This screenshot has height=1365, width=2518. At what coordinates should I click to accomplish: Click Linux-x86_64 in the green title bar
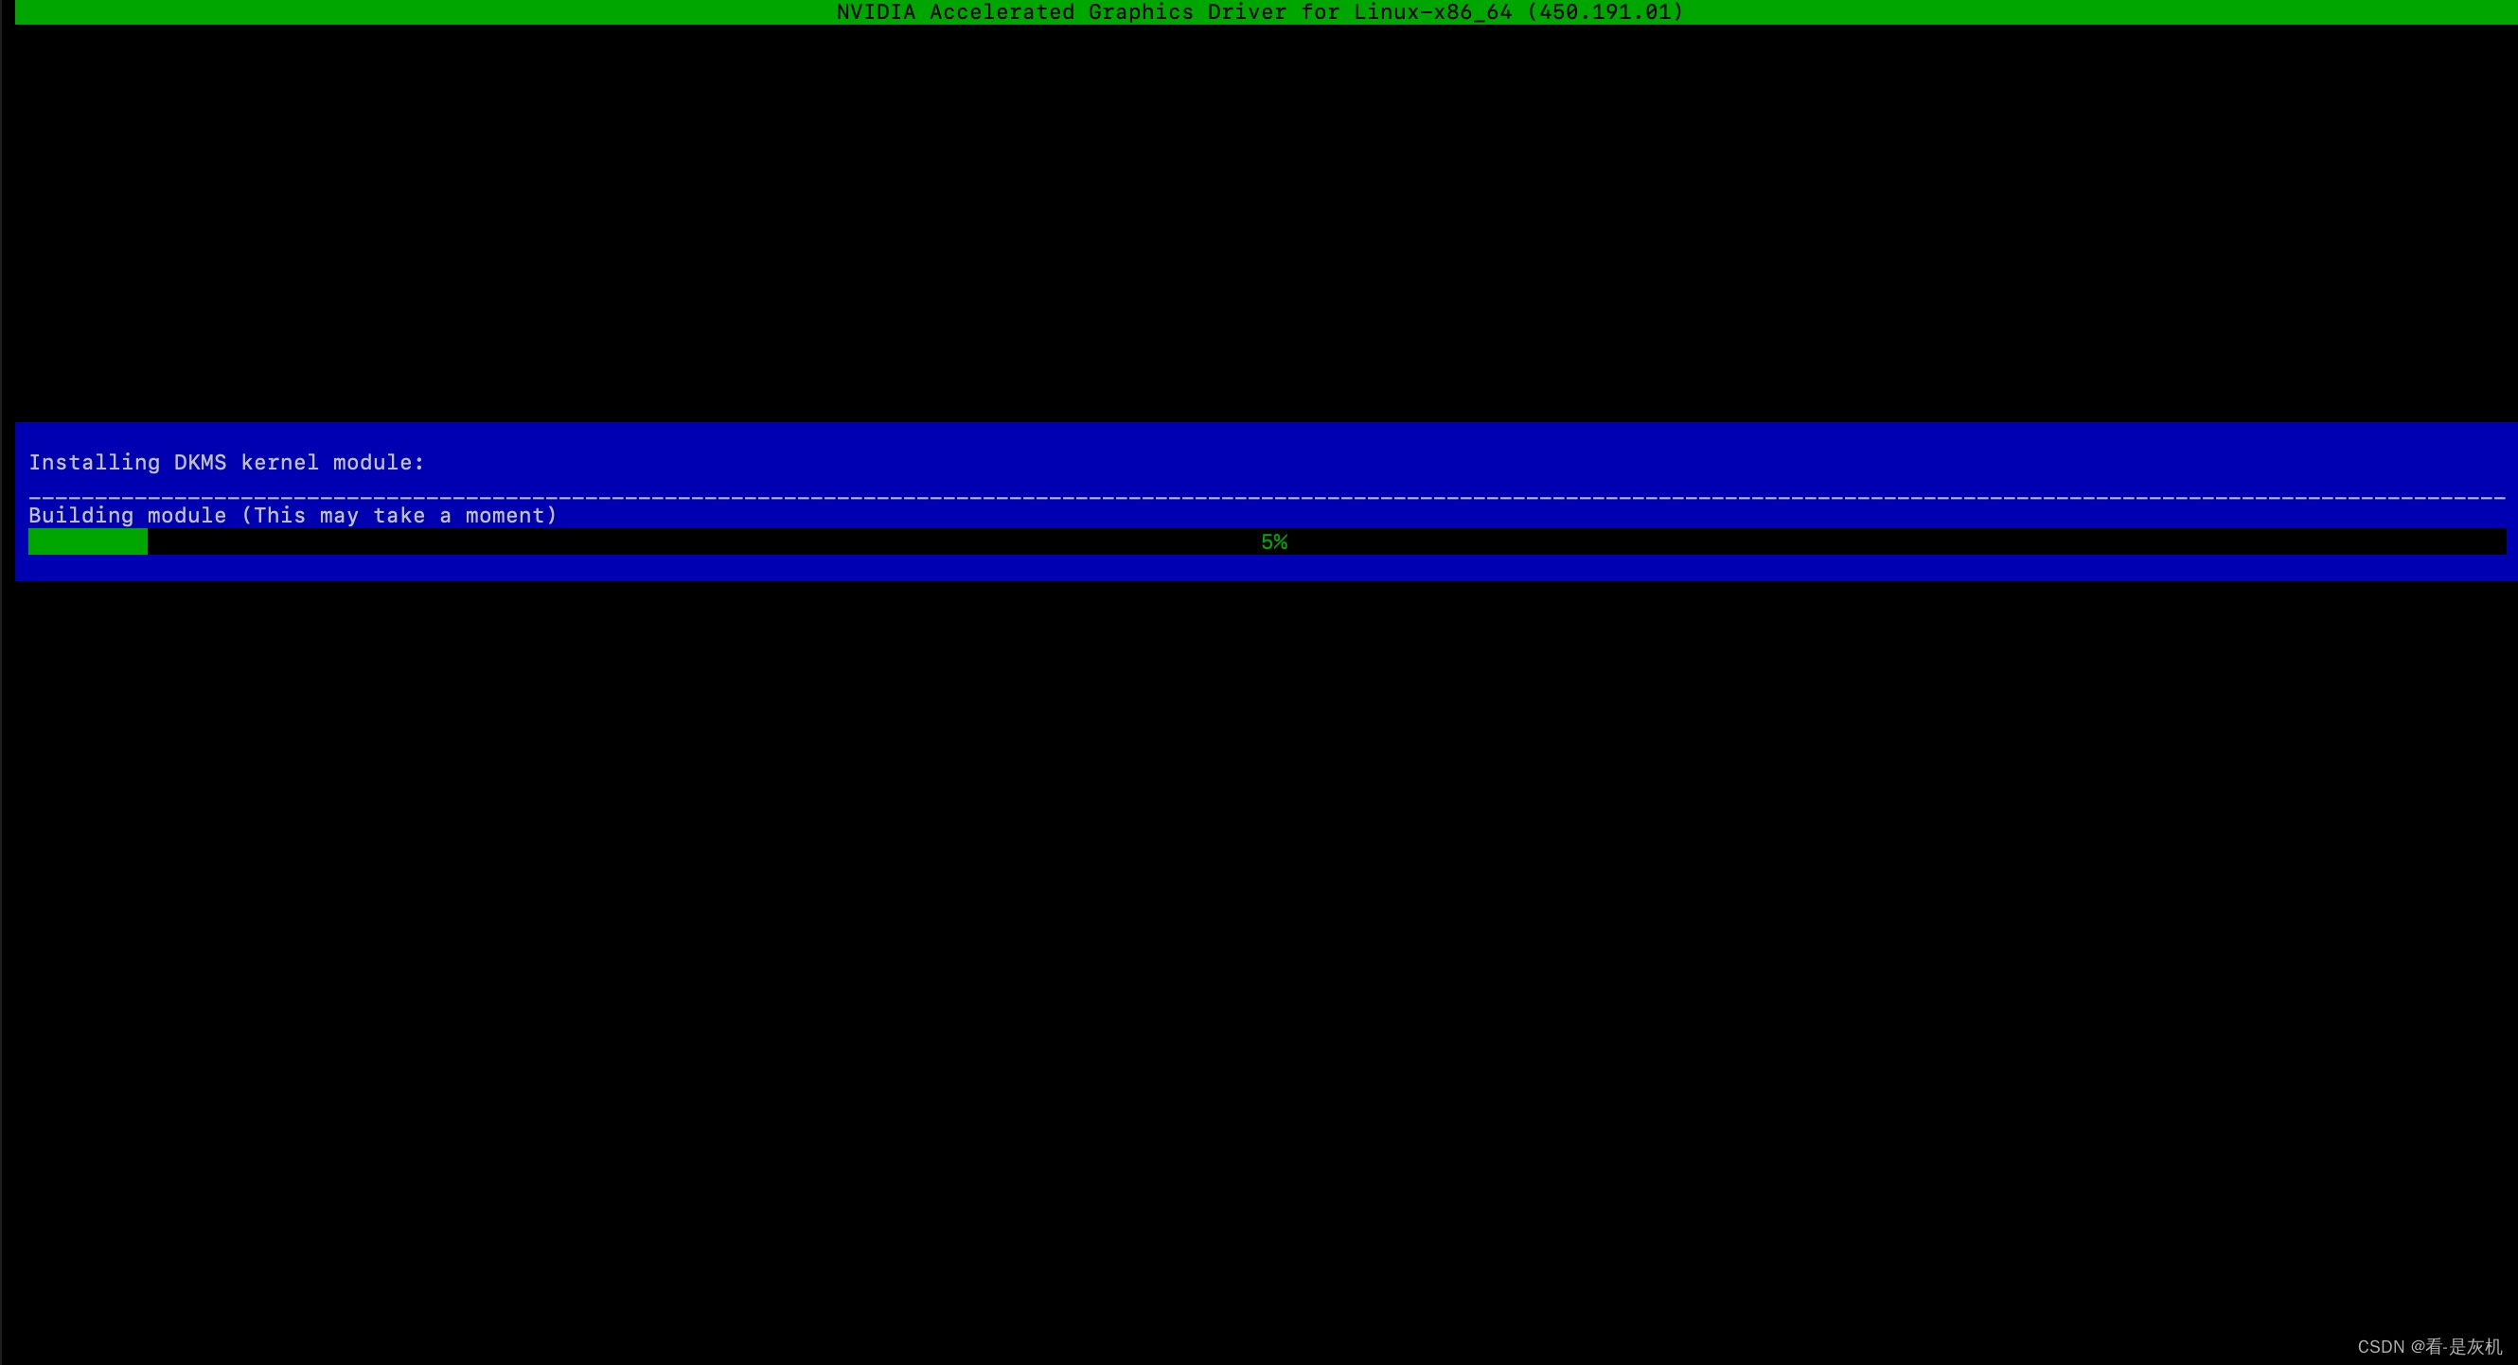1432,11
